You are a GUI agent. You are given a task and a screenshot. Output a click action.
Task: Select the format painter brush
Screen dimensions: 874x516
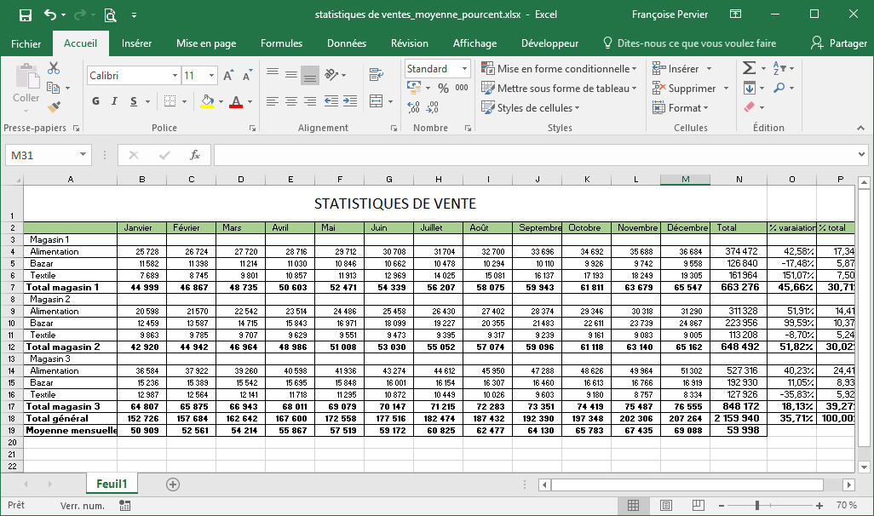click(x=55, y=107)
